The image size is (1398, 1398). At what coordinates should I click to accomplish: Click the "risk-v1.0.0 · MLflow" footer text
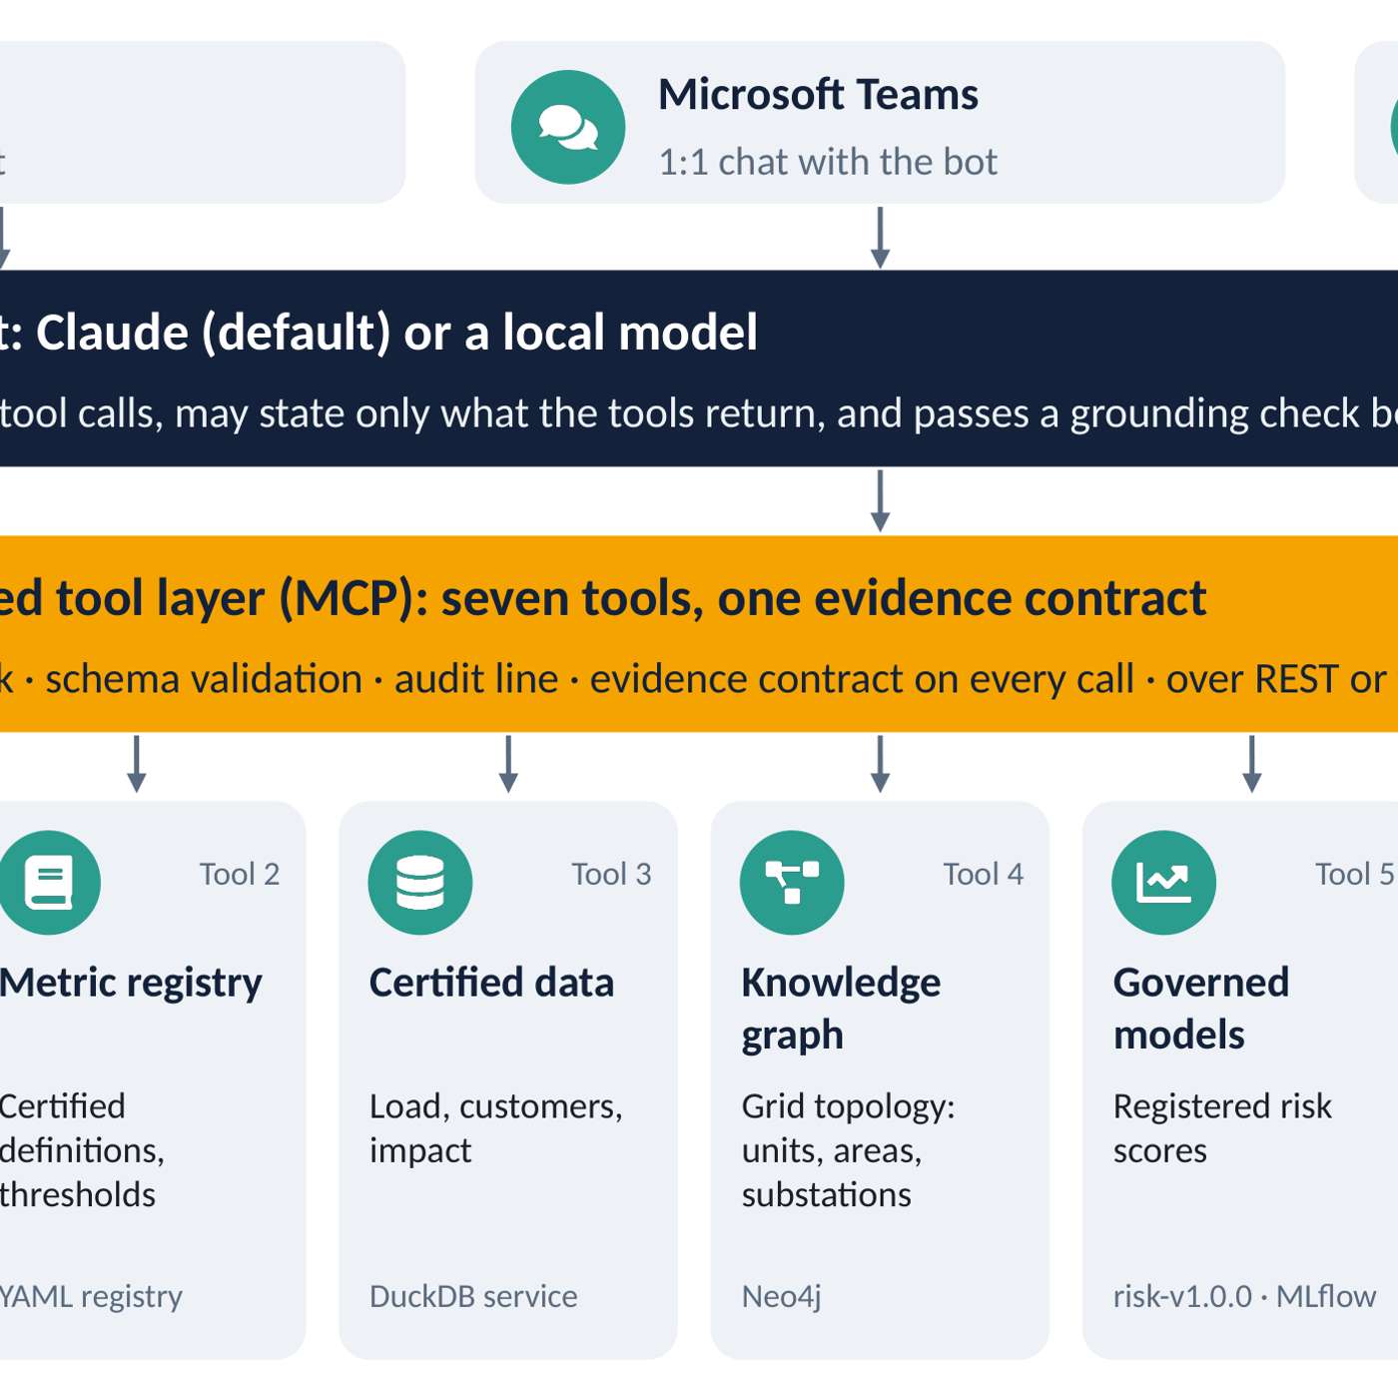coord(1244,1296)
